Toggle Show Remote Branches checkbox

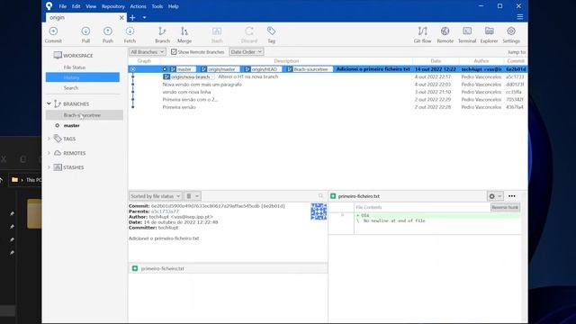click(x=174, y=52)
